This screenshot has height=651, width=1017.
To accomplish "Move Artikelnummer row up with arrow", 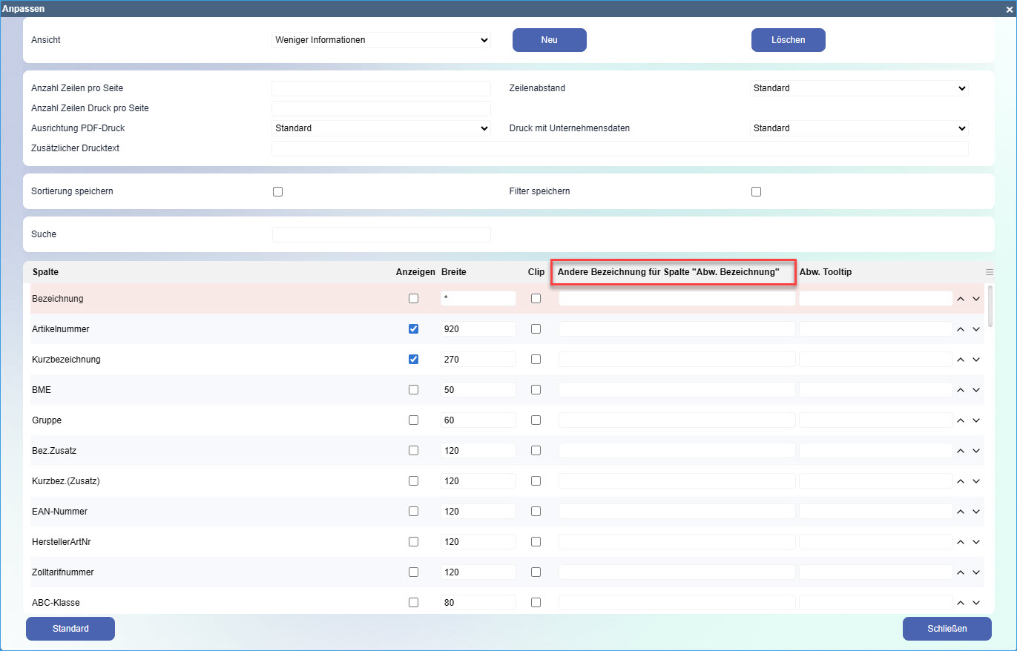I will 960,329.
